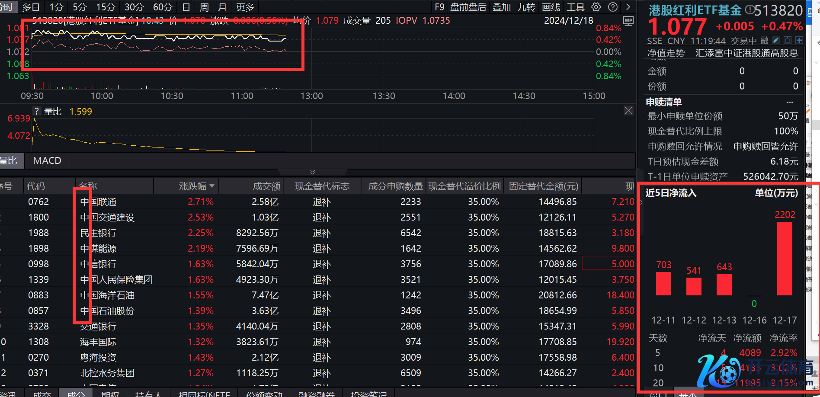Click the help question mark icon in toolbar
This screenshot has width=820, height=397.
click(612, 7)
